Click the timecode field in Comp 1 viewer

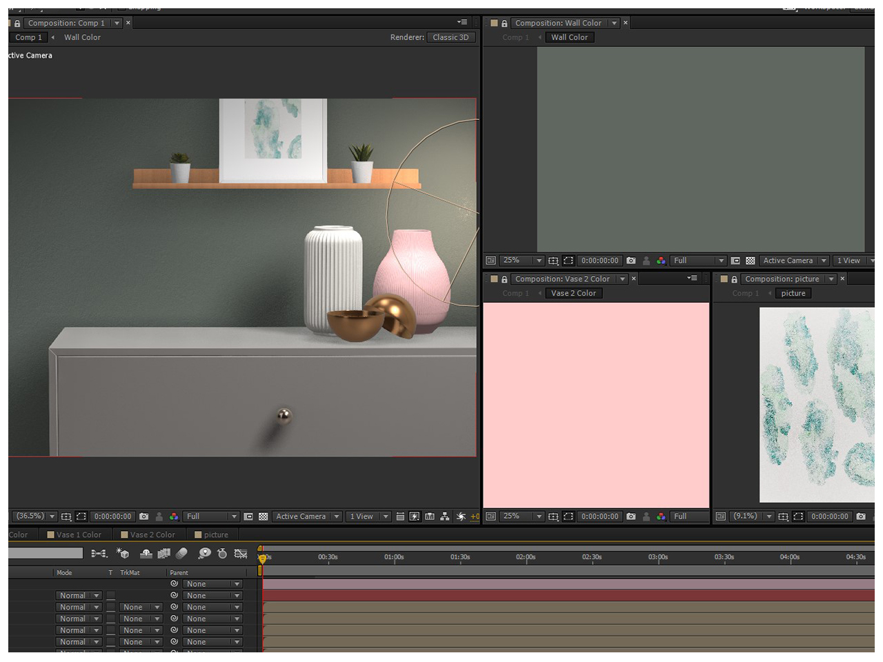[x=112, y=516]
